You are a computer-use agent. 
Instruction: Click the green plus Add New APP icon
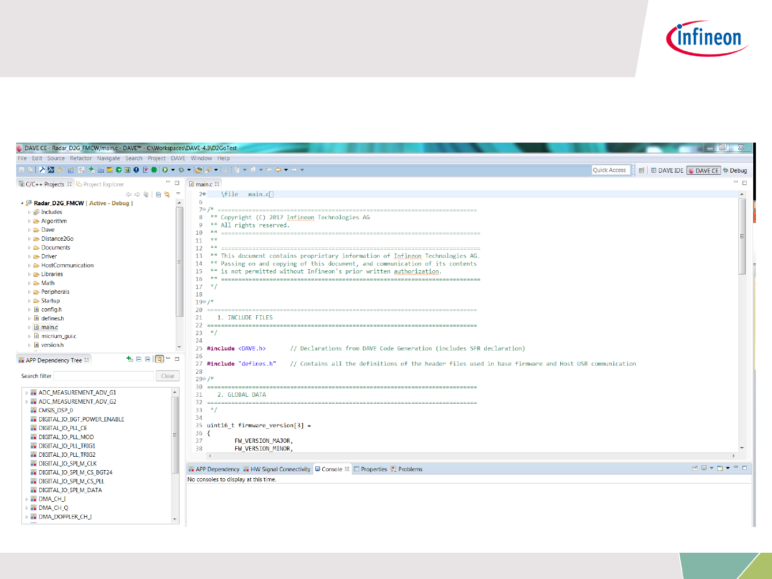92,170
